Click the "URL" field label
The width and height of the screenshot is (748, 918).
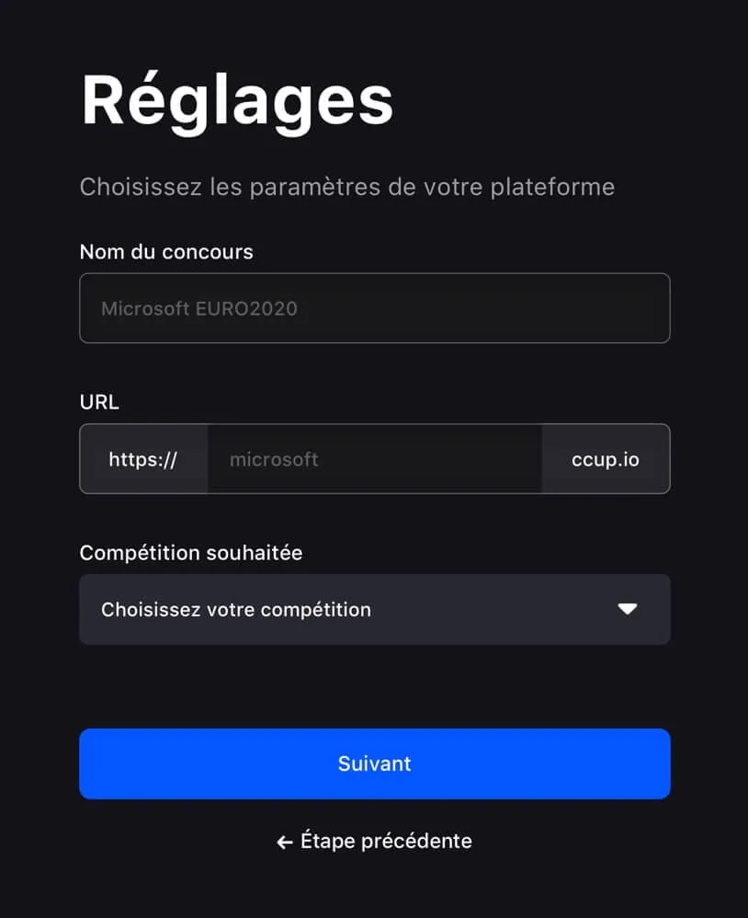click(99, 402)
